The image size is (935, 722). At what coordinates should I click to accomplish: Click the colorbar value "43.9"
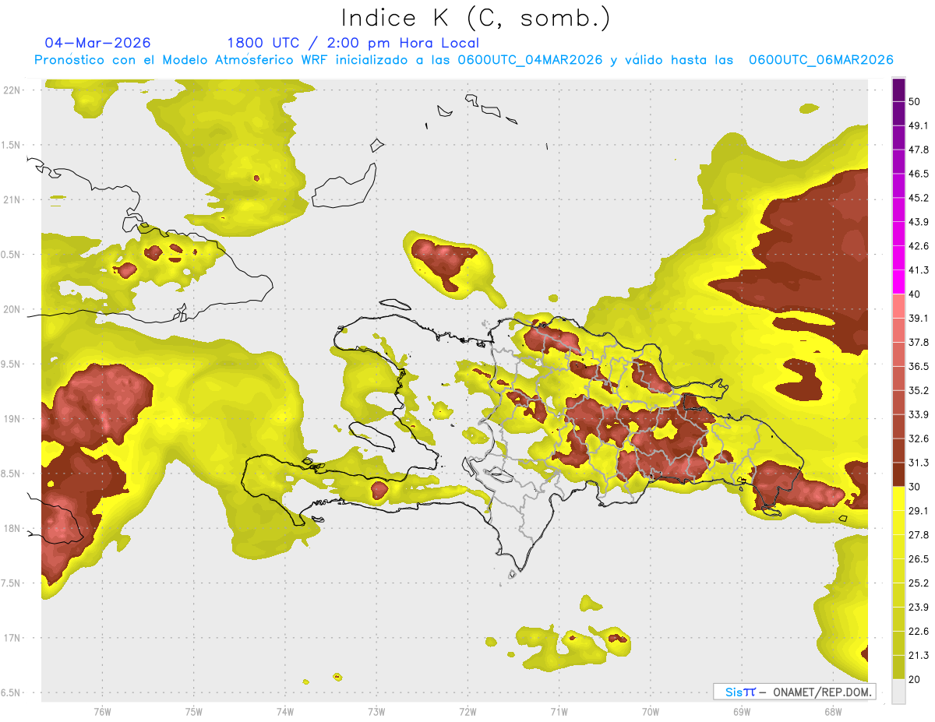(x=919, y=222)
